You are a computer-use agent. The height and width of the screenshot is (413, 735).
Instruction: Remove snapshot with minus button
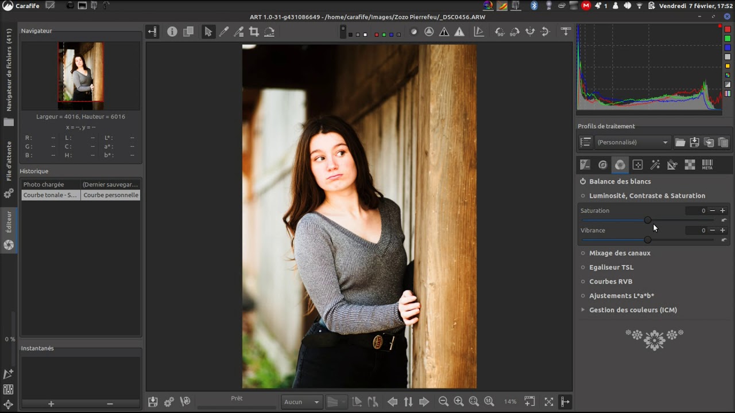point(110,404)
